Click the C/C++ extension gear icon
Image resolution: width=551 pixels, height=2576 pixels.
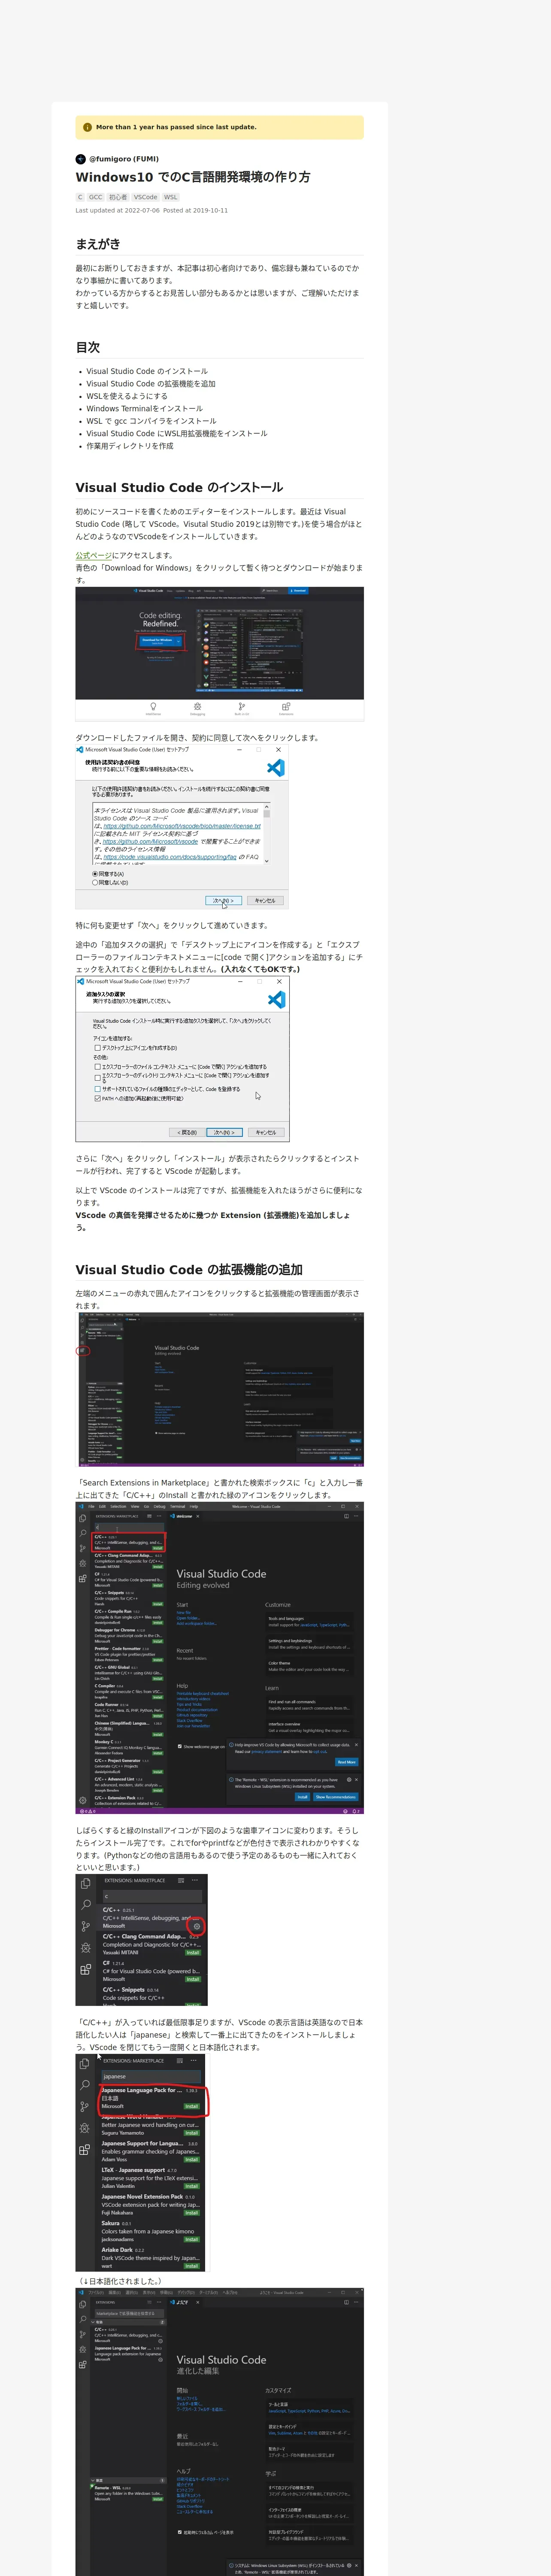click(196, 1926)
